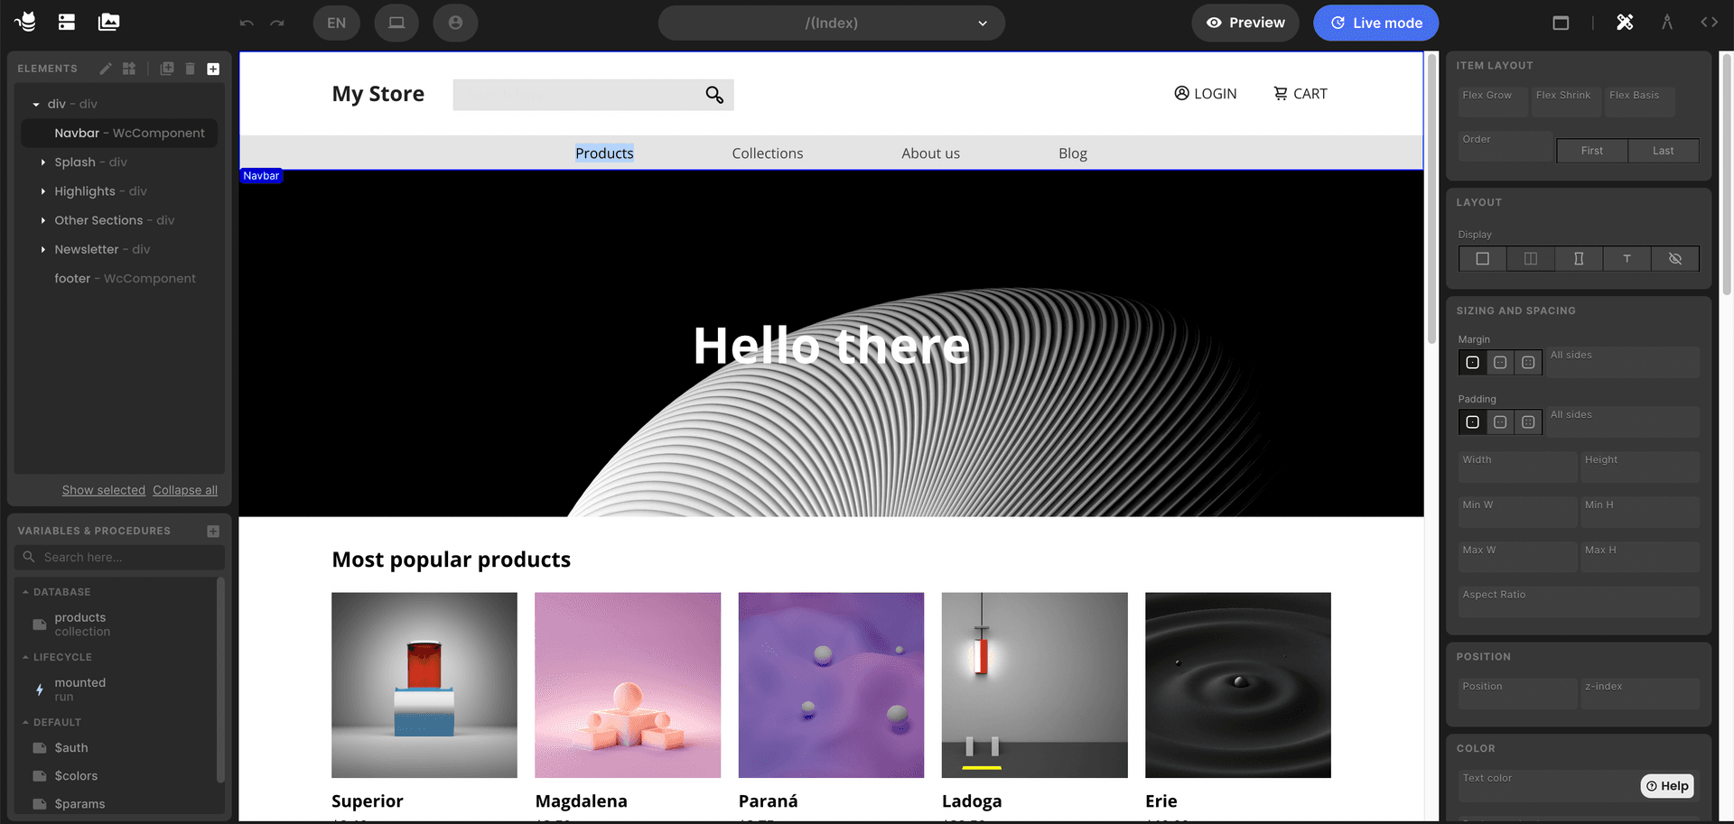Select the Display block square option
The image size is (1734, 824).
1482,259
